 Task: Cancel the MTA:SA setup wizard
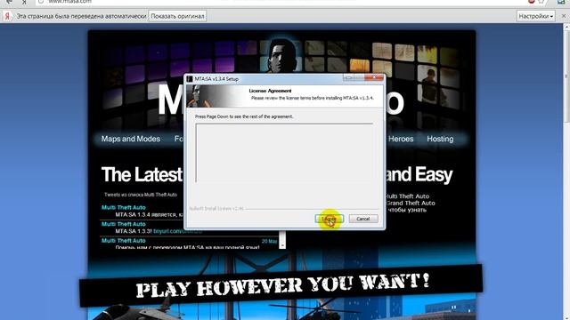click(x=363, y=219)
